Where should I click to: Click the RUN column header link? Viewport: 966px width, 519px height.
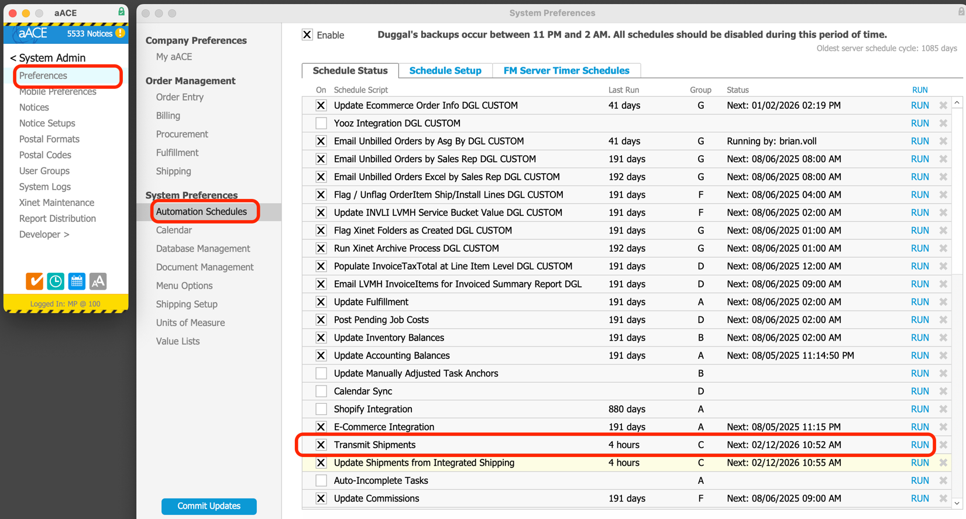coord(920,90)
